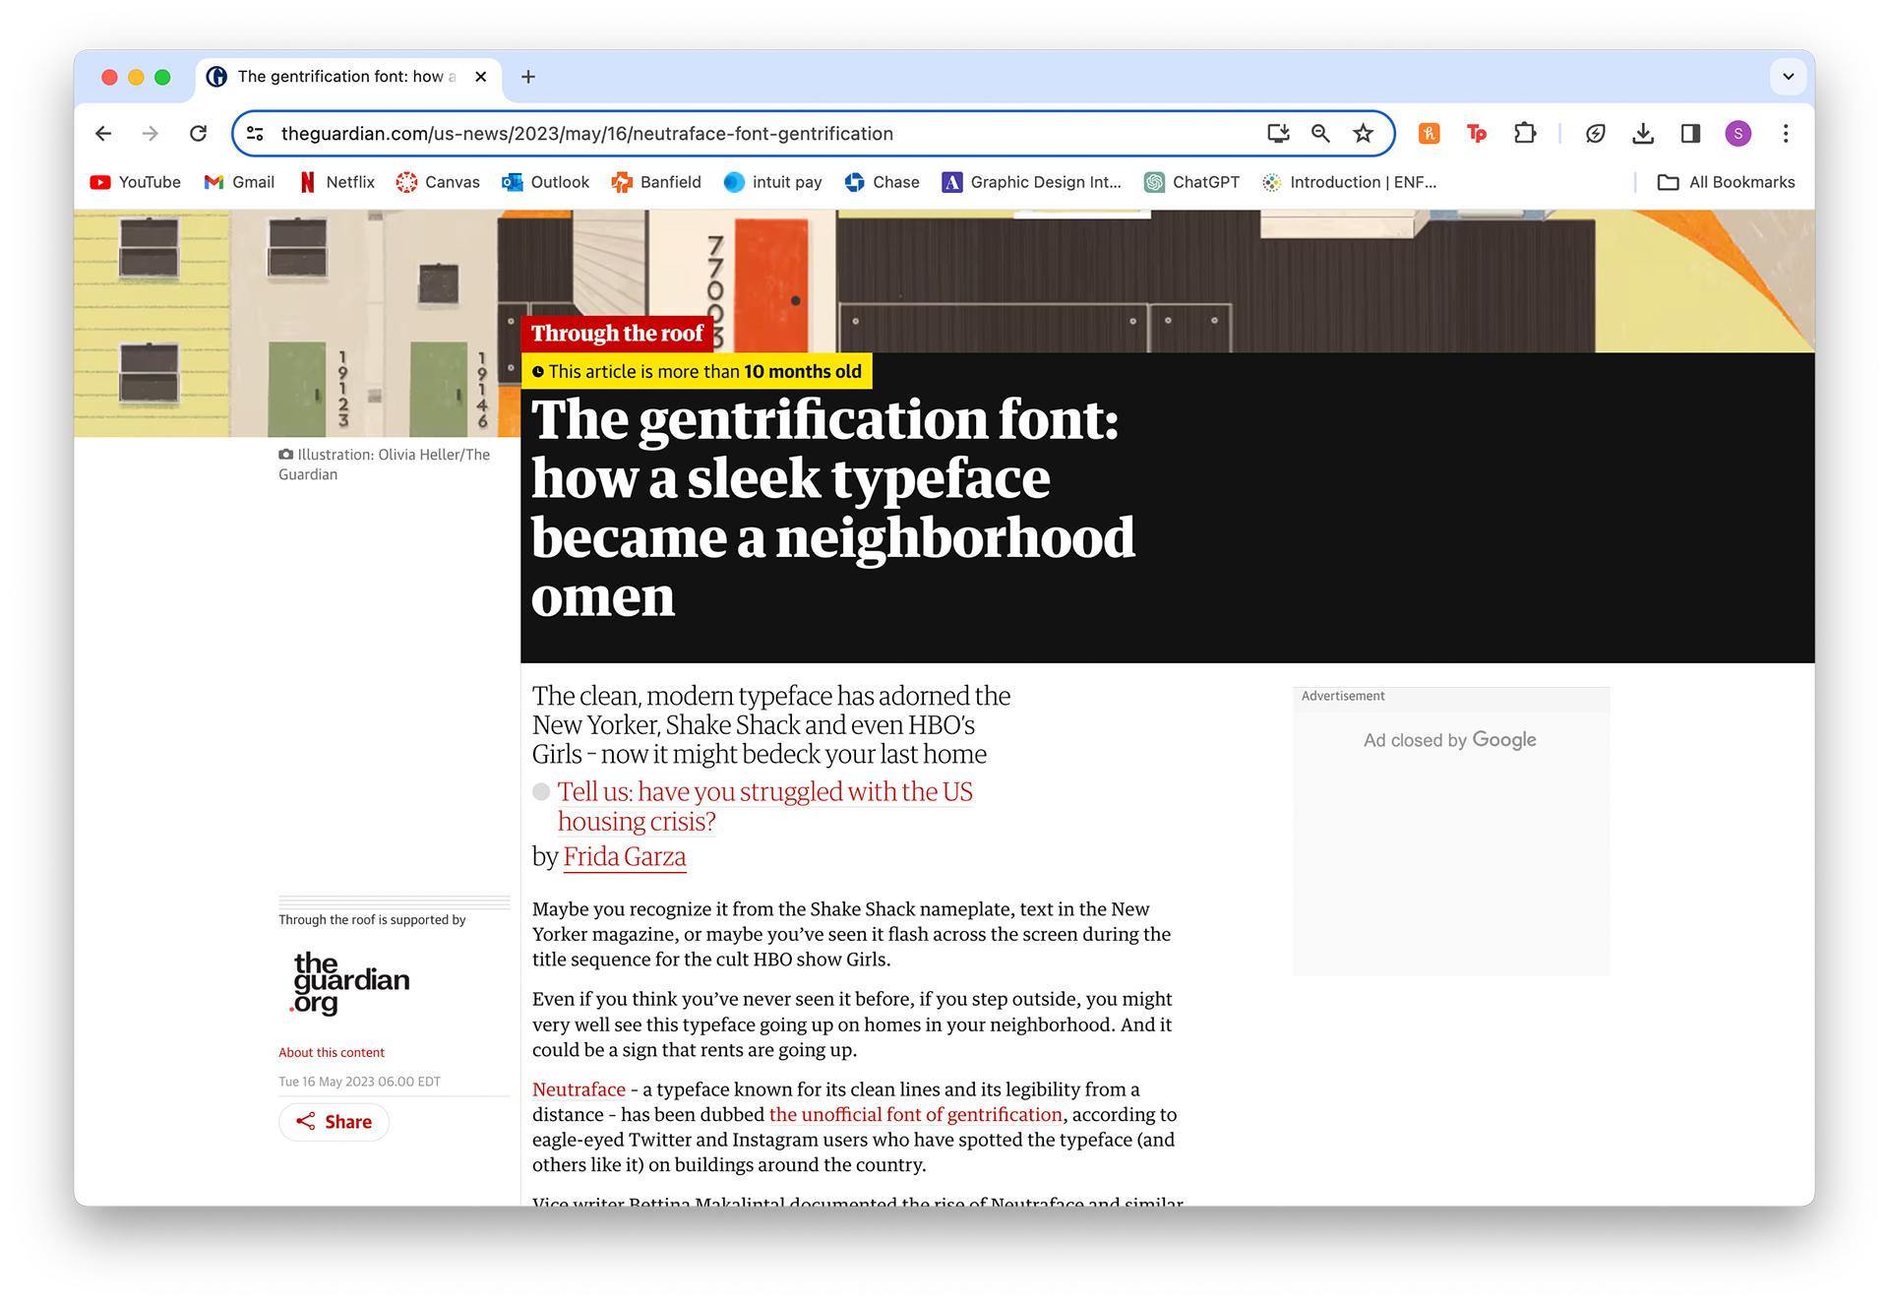Click About this content link
Screen dimensions: 1889x1304
pyautogui.click(x=332, y=1052)
